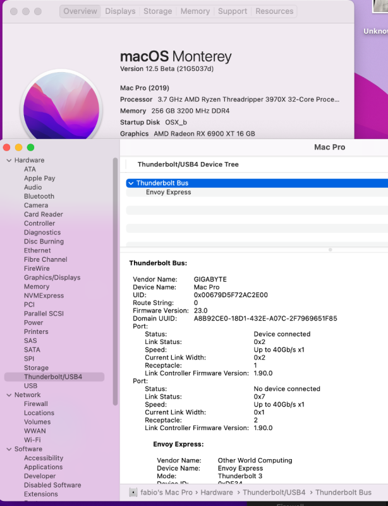The width and height of the screenshot is (388, 506).
Task: Click the Domain UUID value
Action: (x=265, y=319)
